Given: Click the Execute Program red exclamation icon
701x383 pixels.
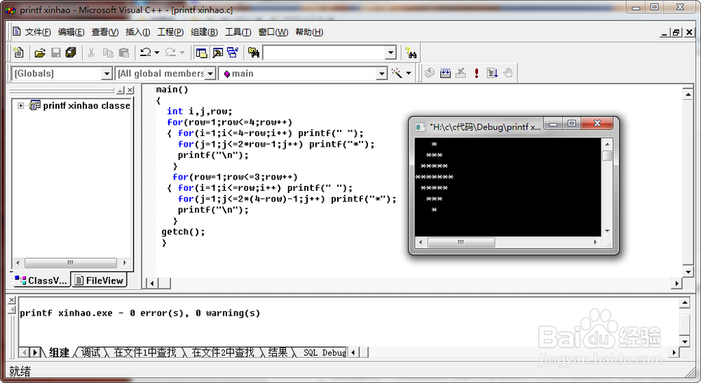Looking at the screenshot, I should (x=477, y=73).
